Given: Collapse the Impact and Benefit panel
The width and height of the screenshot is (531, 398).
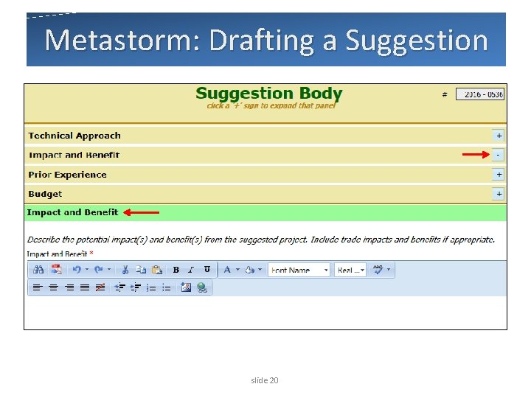Looking at the screenshot, I should click(498, 155).
